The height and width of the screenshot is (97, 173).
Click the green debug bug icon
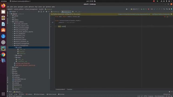[144, 9]
